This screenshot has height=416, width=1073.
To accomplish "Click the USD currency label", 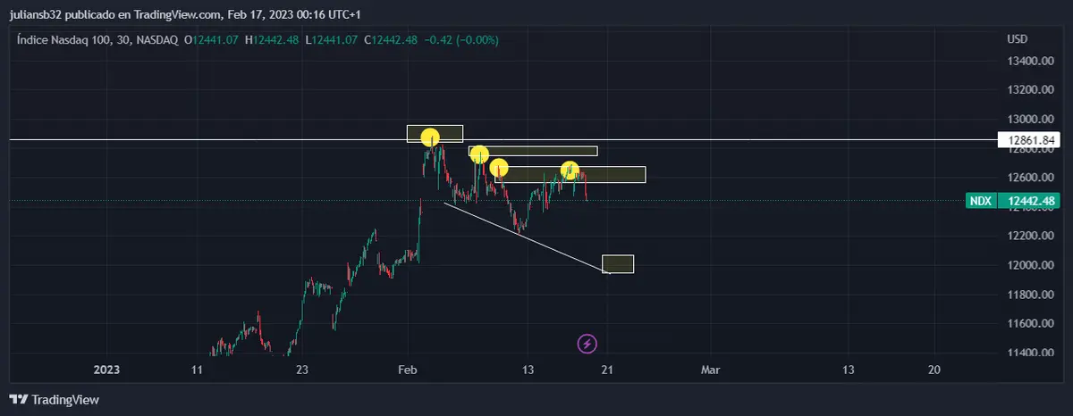I will [x=1018, y=40].
